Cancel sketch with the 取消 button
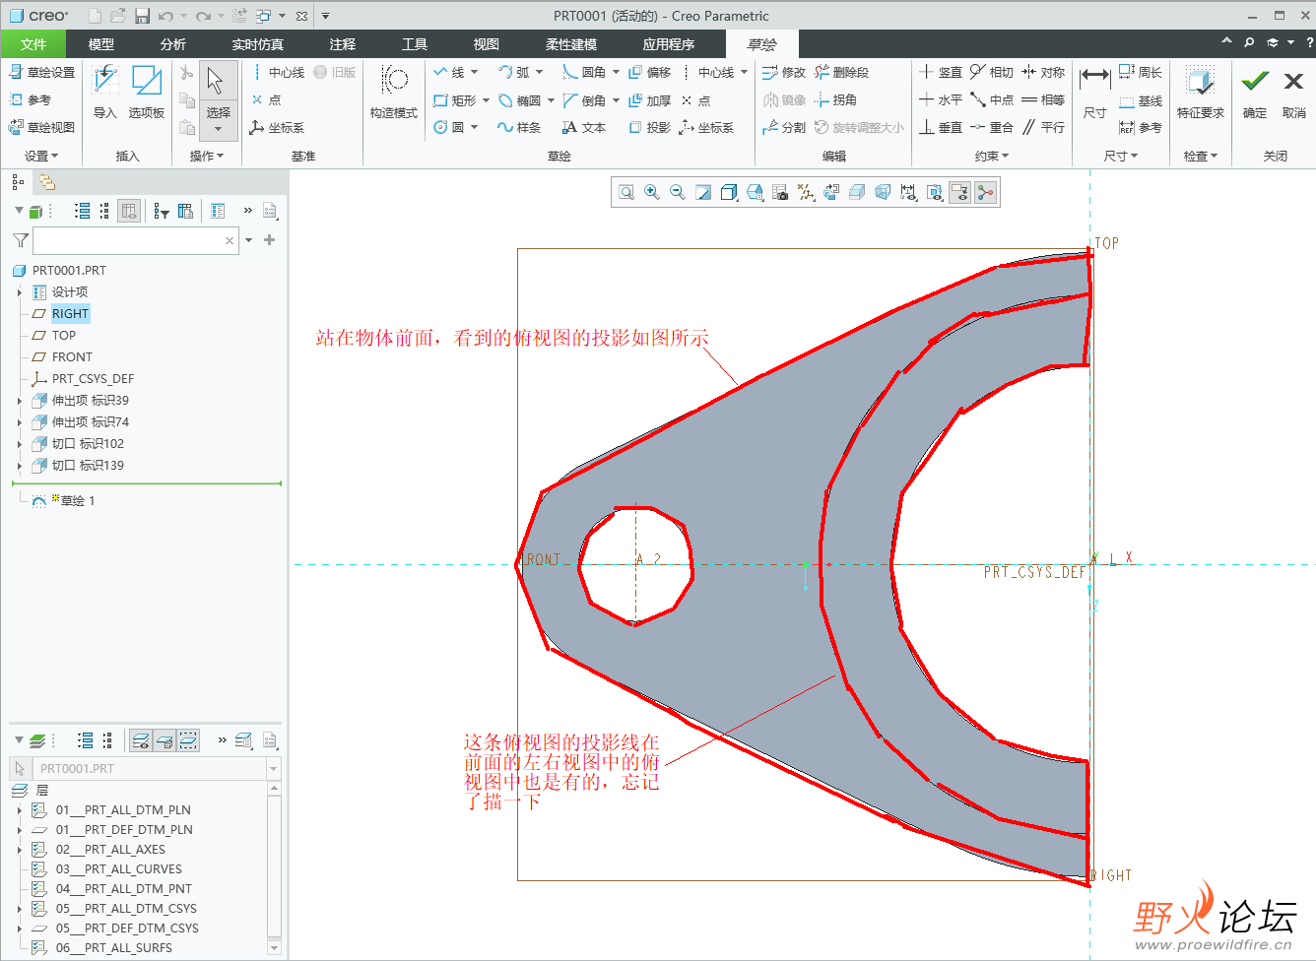 click(x=1294, y=92)
